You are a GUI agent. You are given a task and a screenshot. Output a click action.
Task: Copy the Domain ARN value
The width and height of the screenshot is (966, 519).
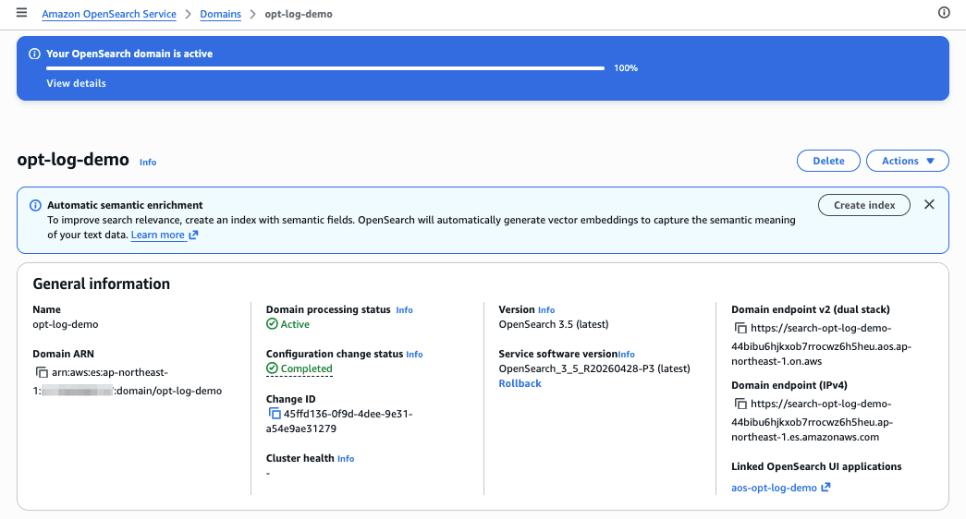[x=42, y=372]
